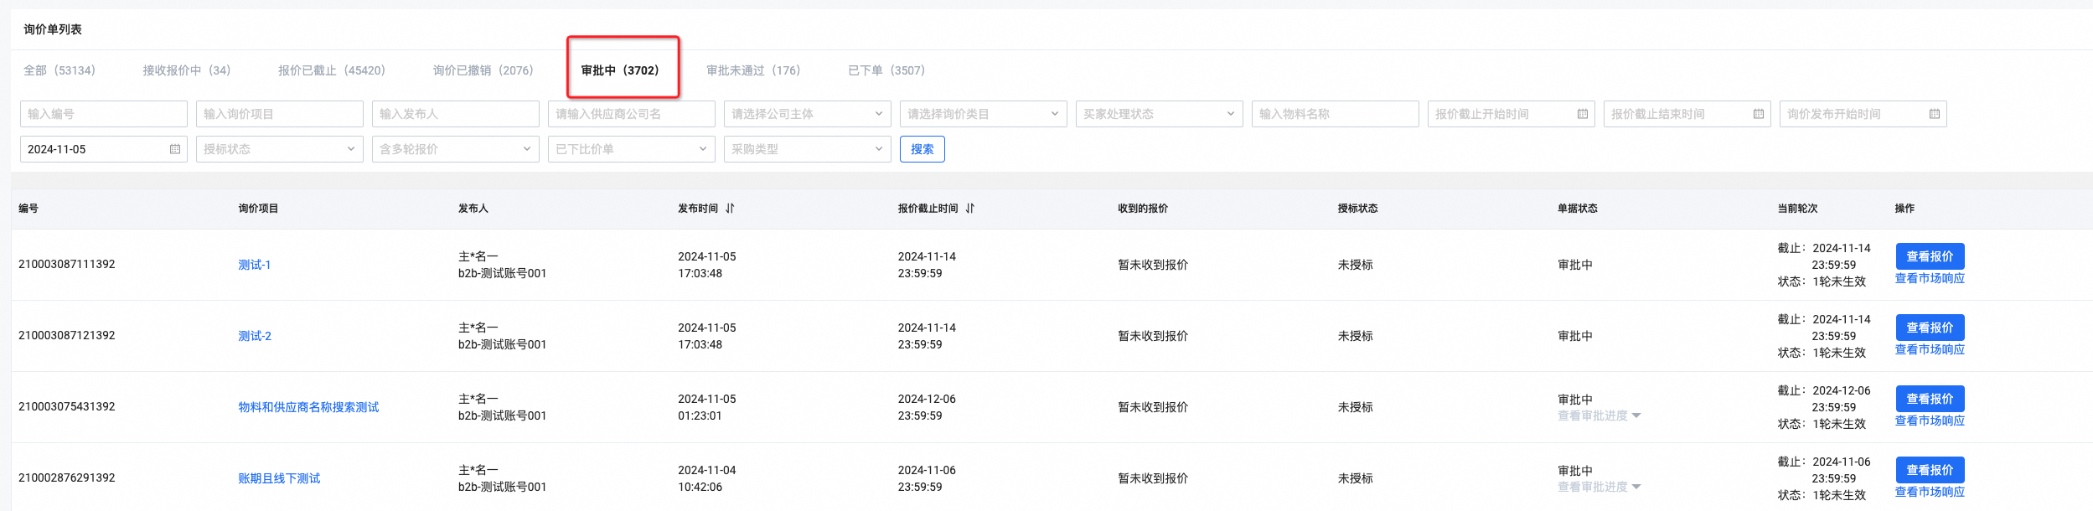This screenshot has width=2093, height=511.
Task: Open calendar icon in 报价截止开始时间 field
Action: pyautogui.click(x=1582, y=114)
